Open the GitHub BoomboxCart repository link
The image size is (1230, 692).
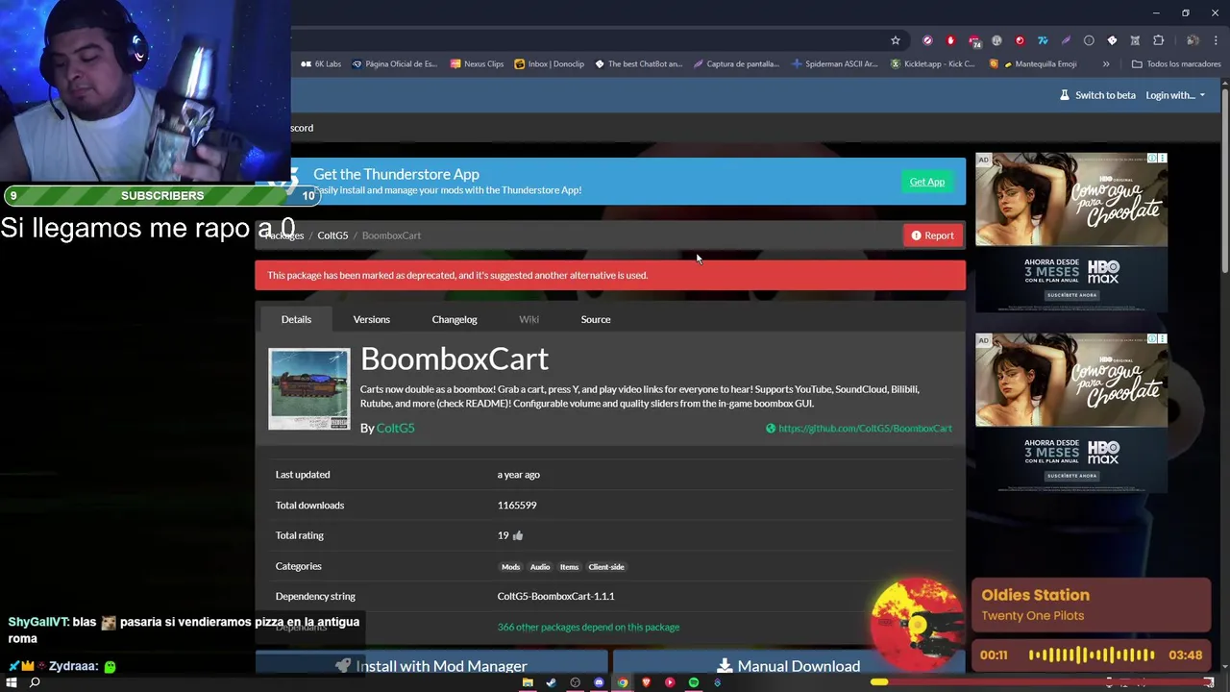859,429
